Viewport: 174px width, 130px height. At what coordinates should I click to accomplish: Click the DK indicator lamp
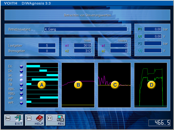[x=21, y=71]
